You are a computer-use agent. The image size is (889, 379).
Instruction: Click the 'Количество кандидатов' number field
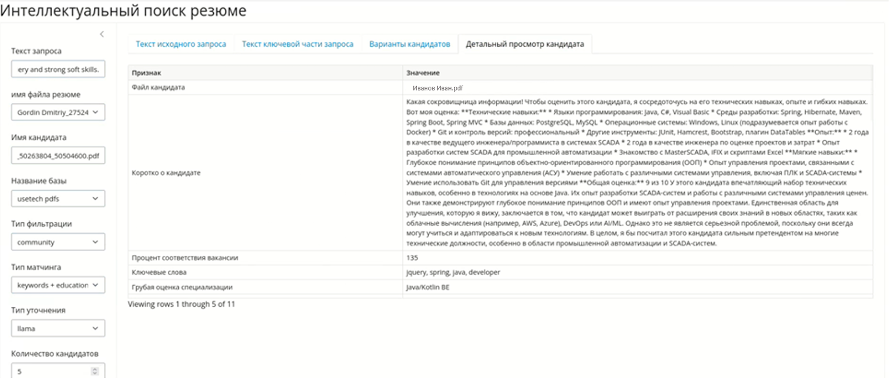pyautogui.click(x=53, y=371)
